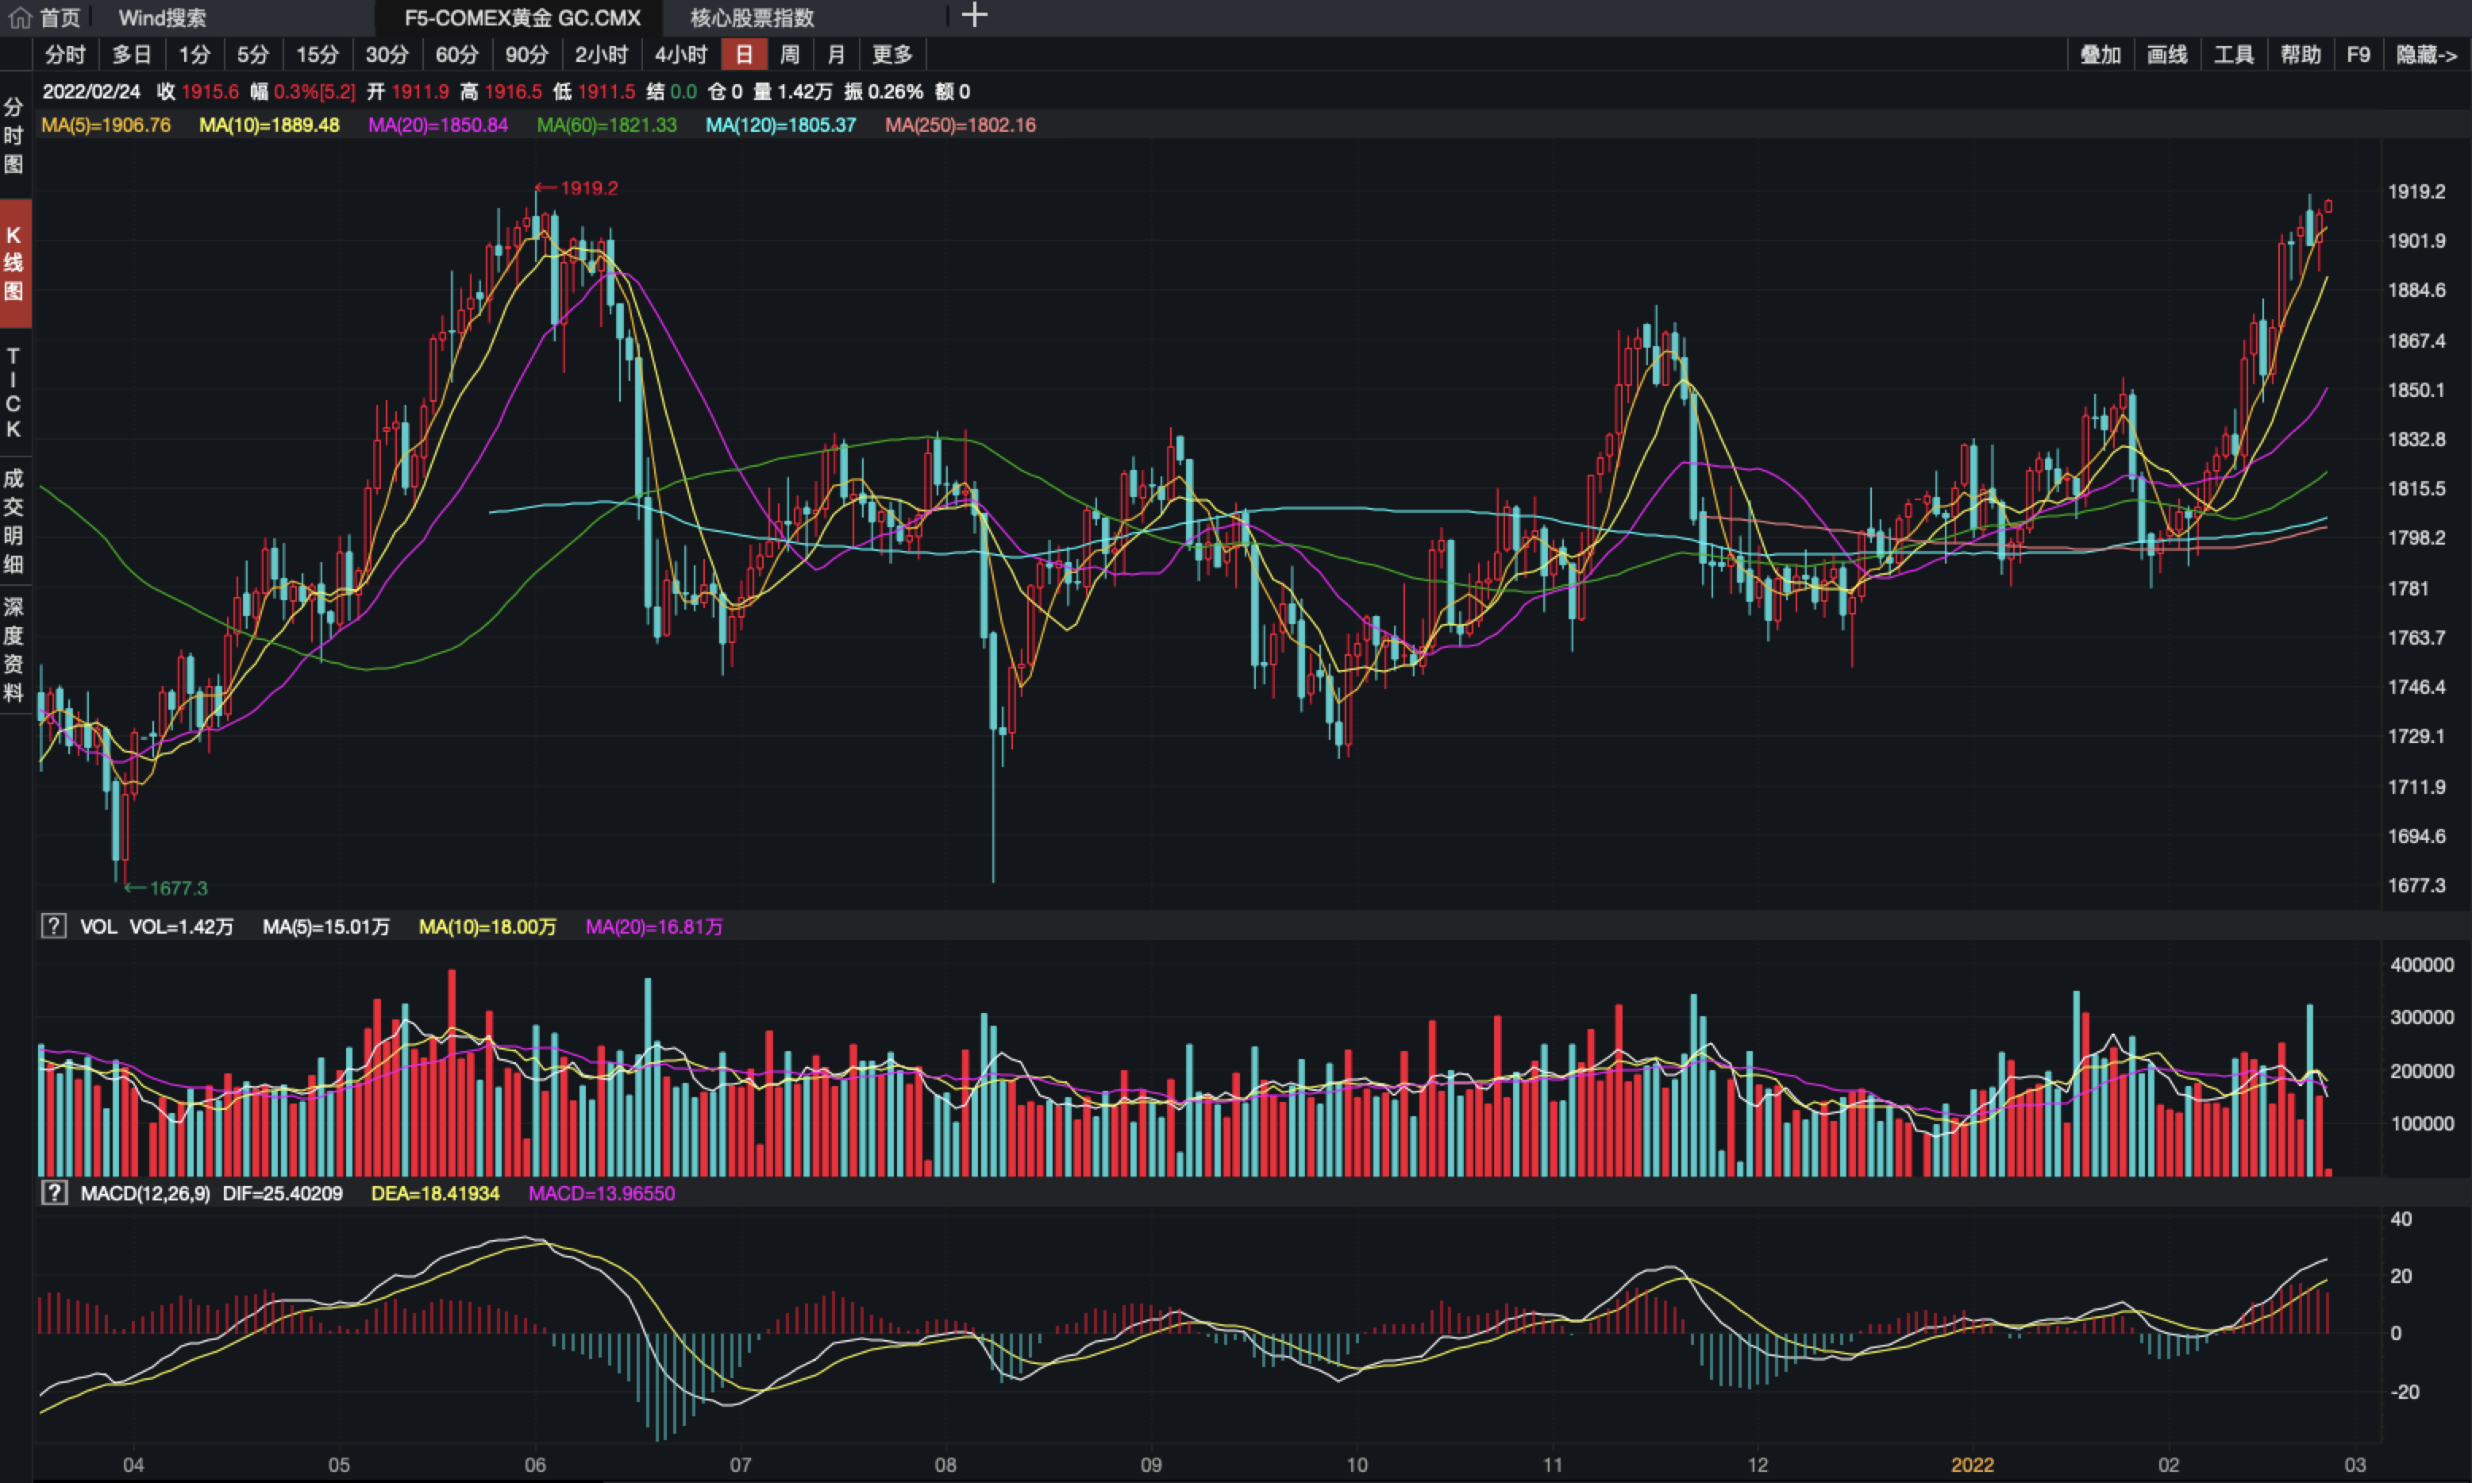Switch to the Wind搜索 tab
Image resolution: width=2472 pixels, height=1483 pixels.
pos(162,18)
